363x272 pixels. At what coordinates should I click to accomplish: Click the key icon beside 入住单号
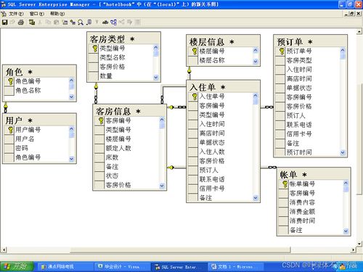[x=194, y=96]
